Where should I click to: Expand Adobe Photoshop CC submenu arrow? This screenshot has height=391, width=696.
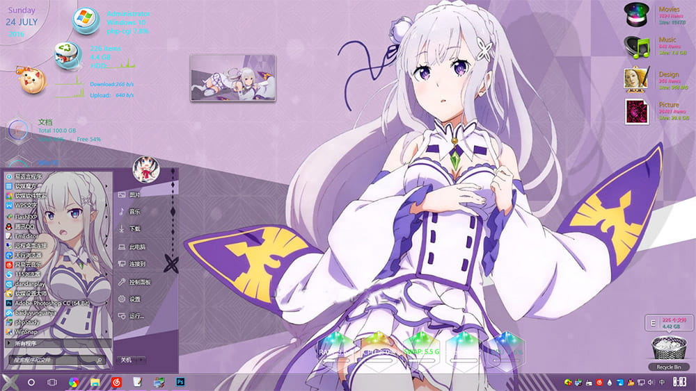106,303
